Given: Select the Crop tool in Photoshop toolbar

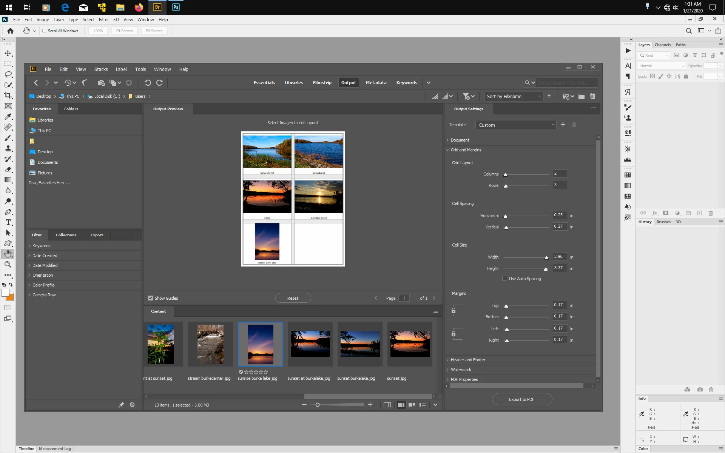Looking at the screenshot, I should point(8,96).
